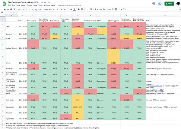
Task: Open the Data menu
Action: click(35, 5)
